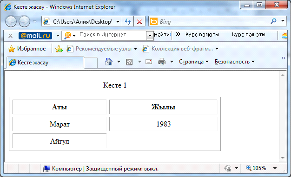The image size is (291, 177).
Task: Open the Страница menu
Action: pyautogui.click(x=194, y=62)
